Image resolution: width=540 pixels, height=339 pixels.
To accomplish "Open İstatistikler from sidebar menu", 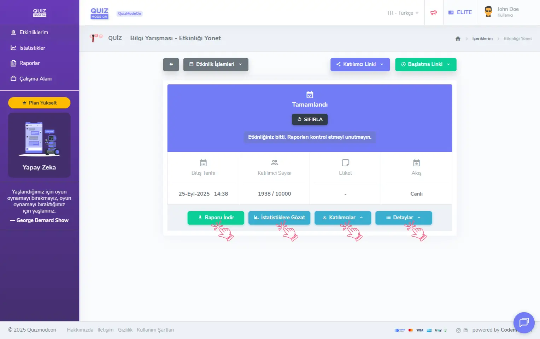I will [x=32, y=48].
